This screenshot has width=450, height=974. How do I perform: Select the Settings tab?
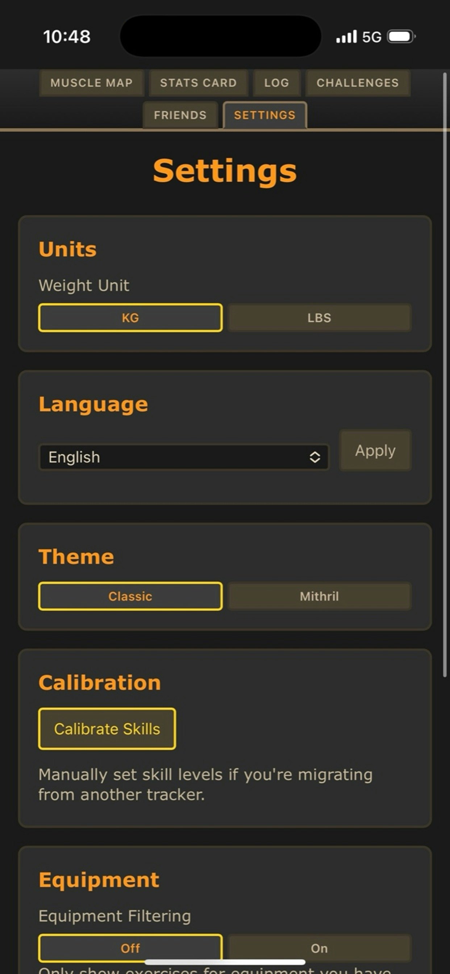click(264, 115)
